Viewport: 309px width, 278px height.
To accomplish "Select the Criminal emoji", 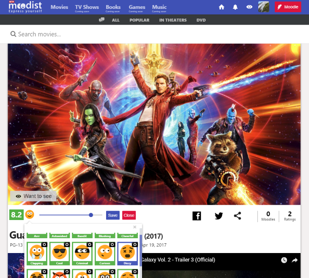I will tap(82, 253).
